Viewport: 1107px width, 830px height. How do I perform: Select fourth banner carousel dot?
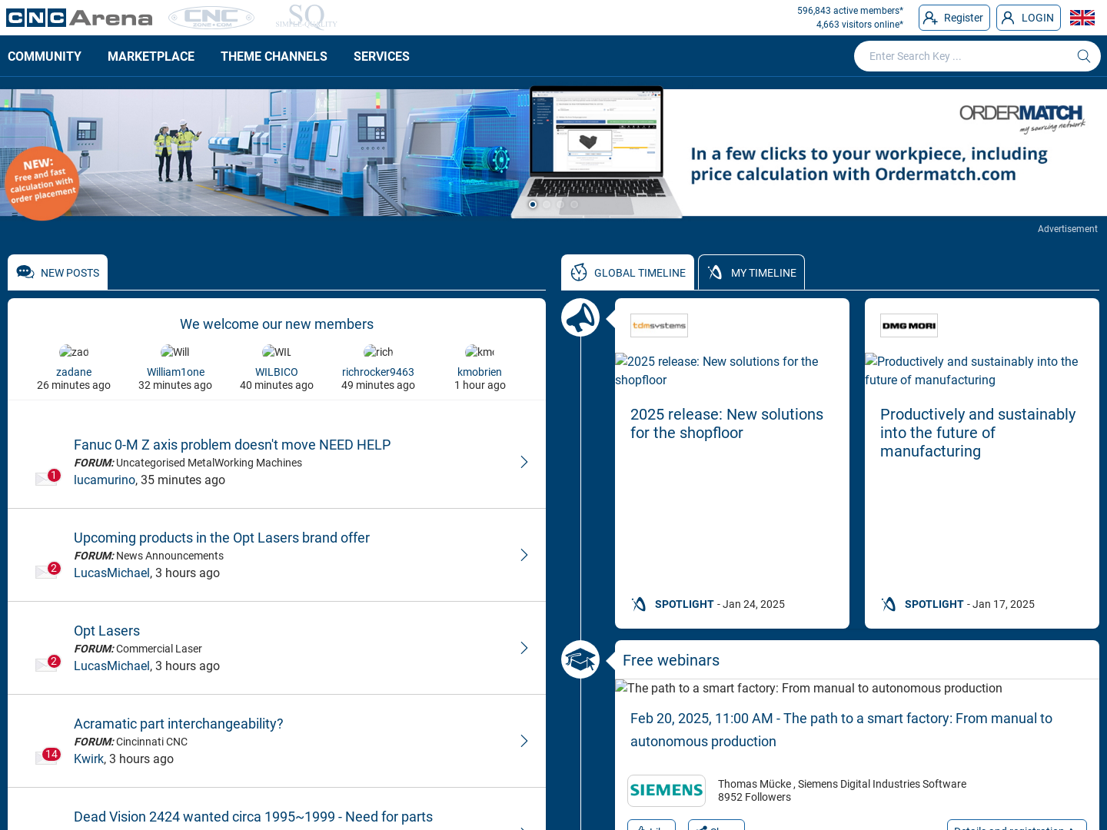pyautogui.click(x=574, y=204)
